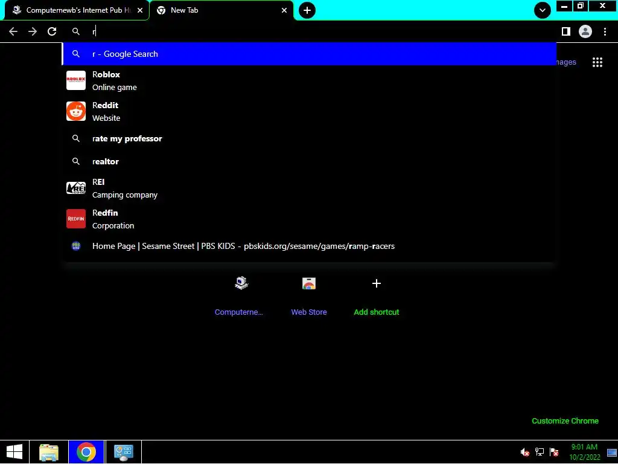Pick the Roblox online game suggestion

tap(309, 80)
